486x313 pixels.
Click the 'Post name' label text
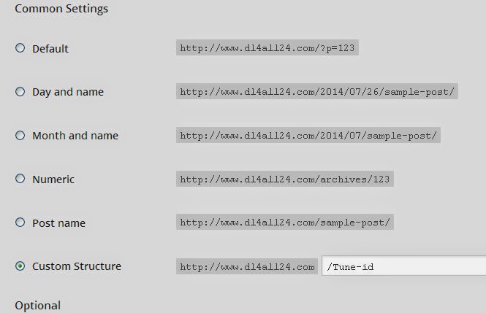(58, 223)
